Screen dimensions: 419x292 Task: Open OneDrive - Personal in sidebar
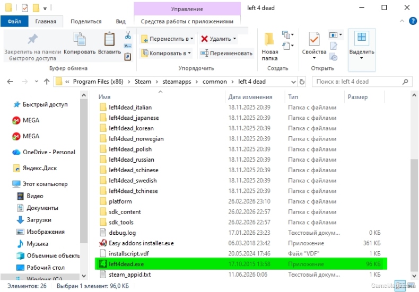(x=44, y=152)
